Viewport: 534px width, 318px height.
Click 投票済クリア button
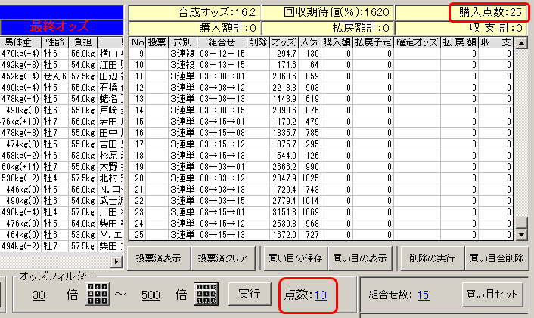click(x=223, y=258)
